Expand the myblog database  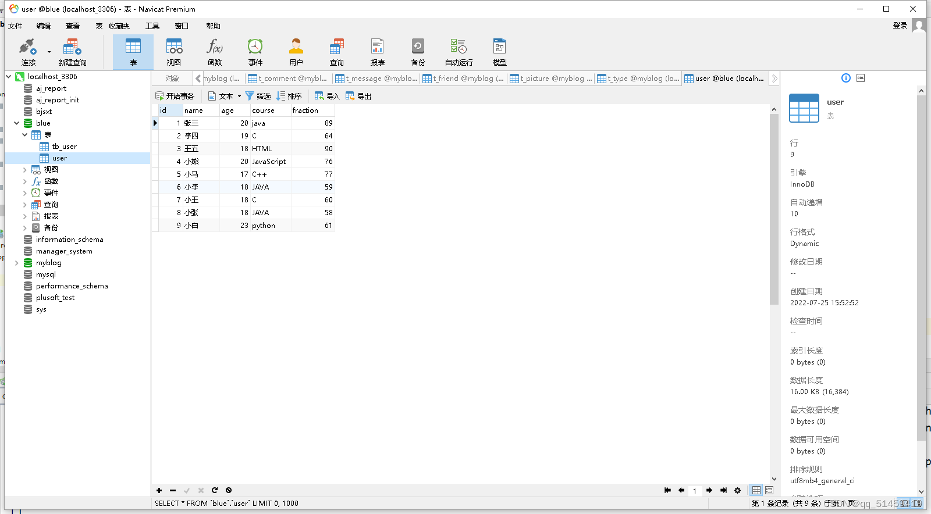pyautogui.click(x=17, y=262)
